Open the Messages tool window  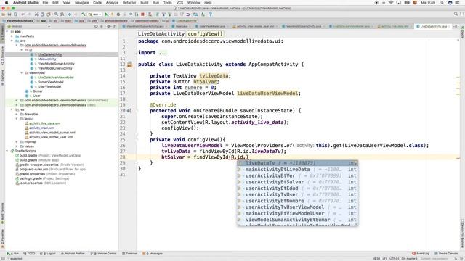(153, 254)
